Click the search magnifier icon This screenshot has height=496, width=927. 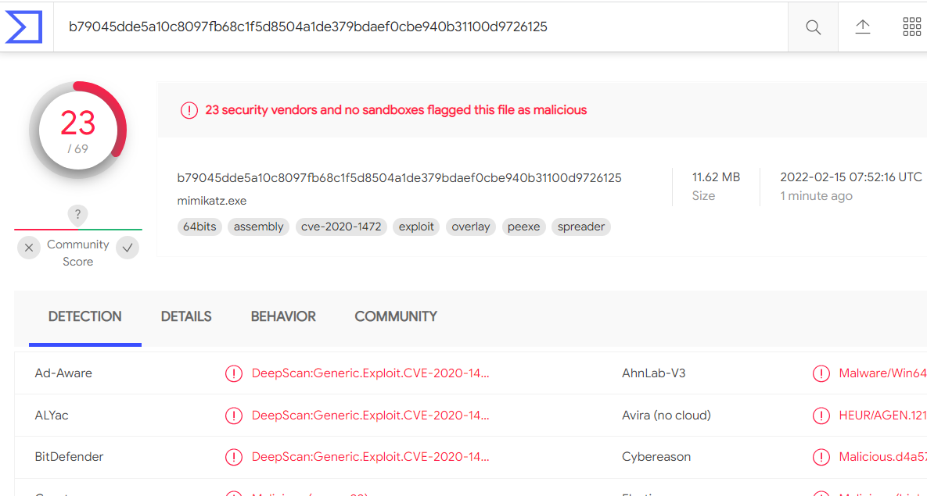(x=813, y=27)
